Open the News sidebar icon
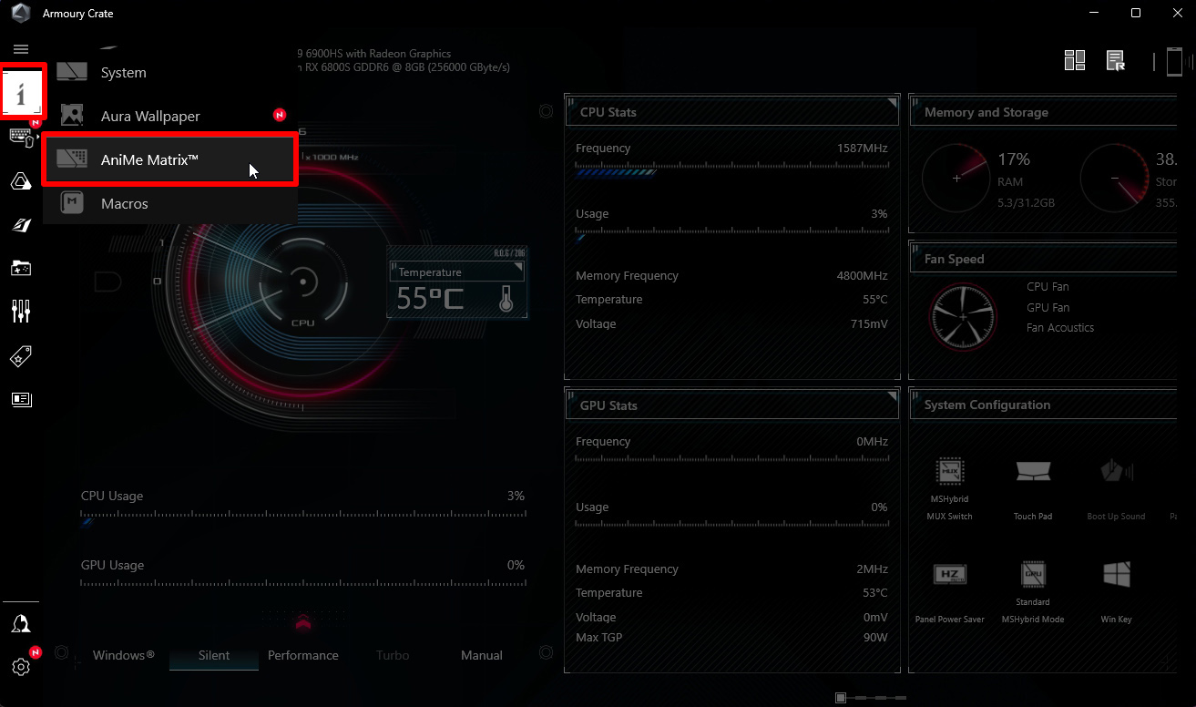1196x707 pixels. click(21, 399)
